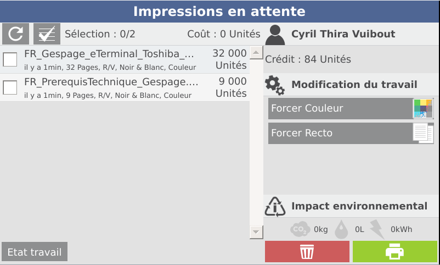Select the 9 Pages PrerequisTechnique job row

pyautogui.click(x=125, y=87)
